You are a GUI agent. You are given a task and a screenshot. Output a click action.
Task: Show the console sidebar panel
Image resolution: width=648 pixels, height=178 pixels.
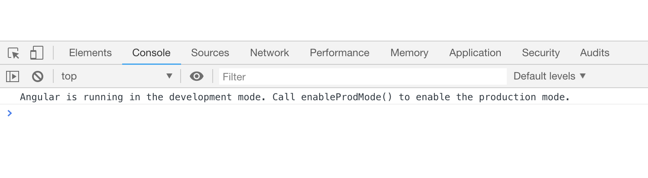(13, 76)
